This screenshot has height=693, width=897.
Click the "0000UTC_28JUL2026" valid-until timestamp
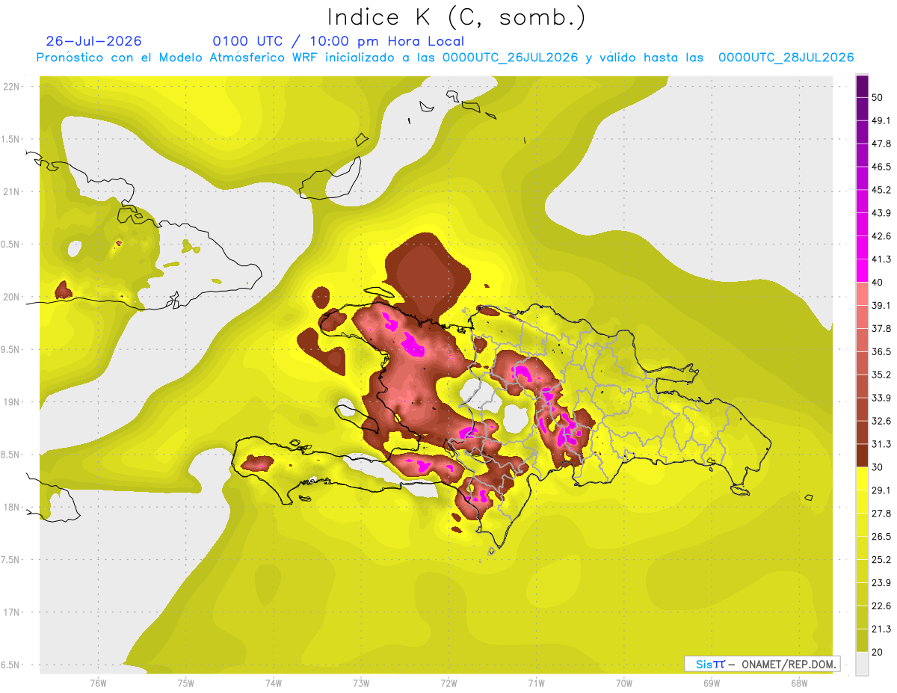pyautogui.click(x=786, y=58)
